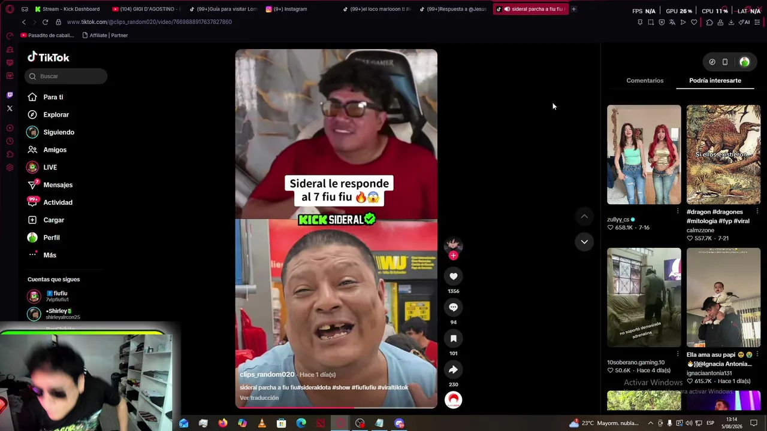Open Microsoft Edge from the taskbar
Screen dimensions: 767x431
(x=301, y=423)
